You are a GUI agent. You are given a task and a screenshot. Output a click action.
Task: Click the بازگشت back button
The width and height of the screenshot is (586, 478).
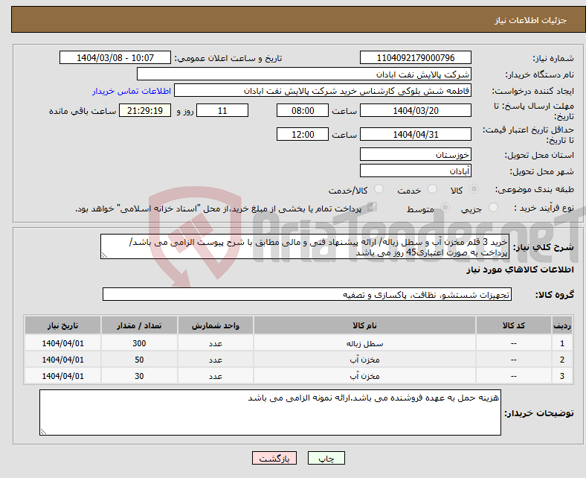tap(274, 458)
